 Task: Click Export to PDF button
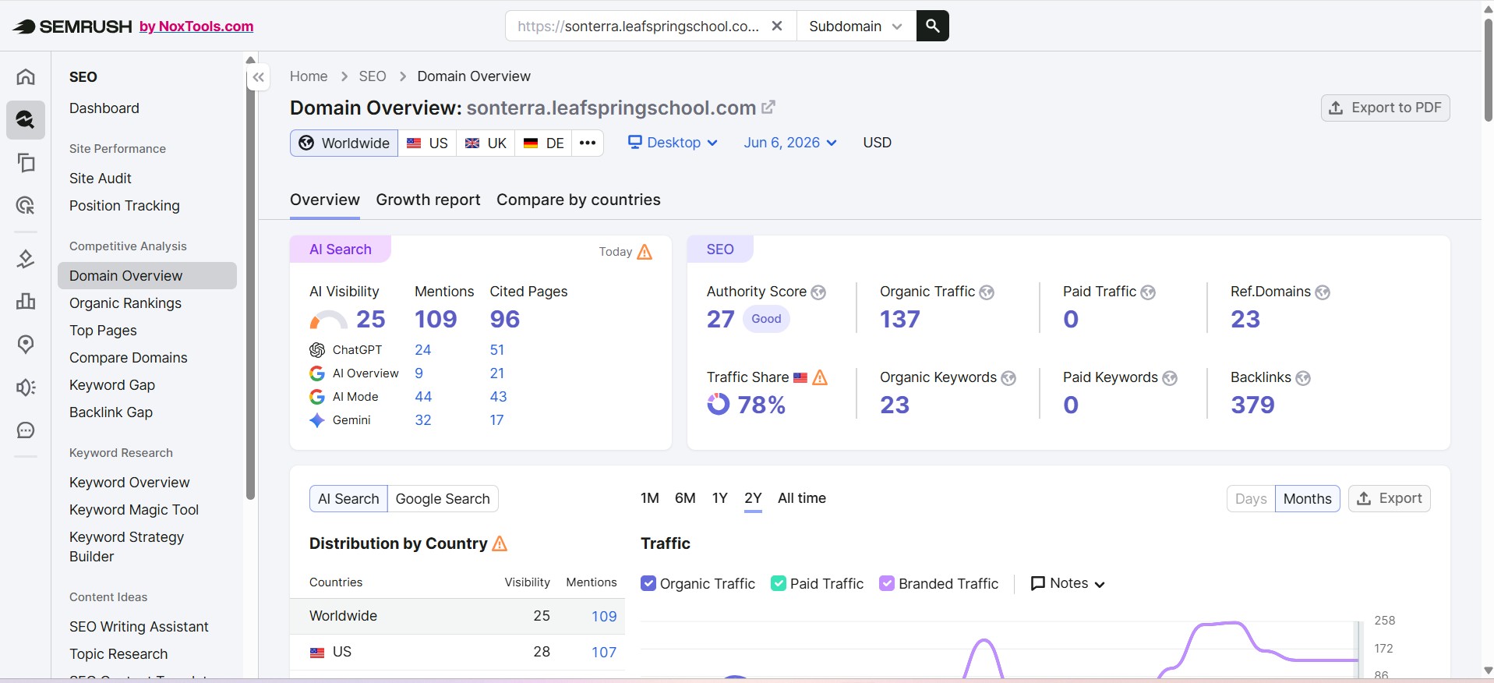(x=1385, y=108)
